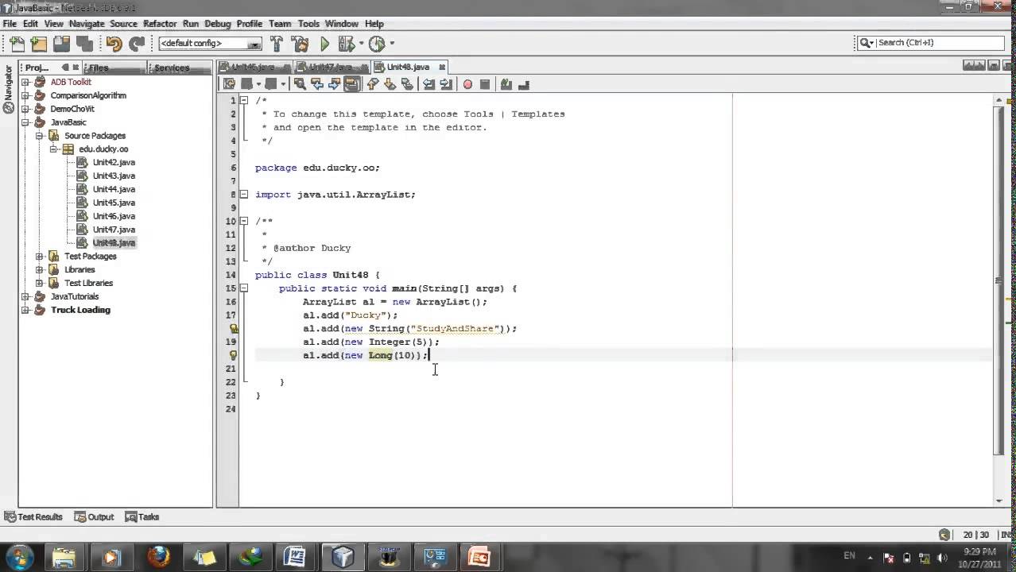Viewport: 1016px width, 572px height.
Task: Shift line left in editor toolbar
Action: click(x=429, y=84)
